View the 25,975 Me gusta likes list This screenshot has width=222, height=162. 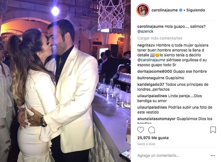[153, 138]
